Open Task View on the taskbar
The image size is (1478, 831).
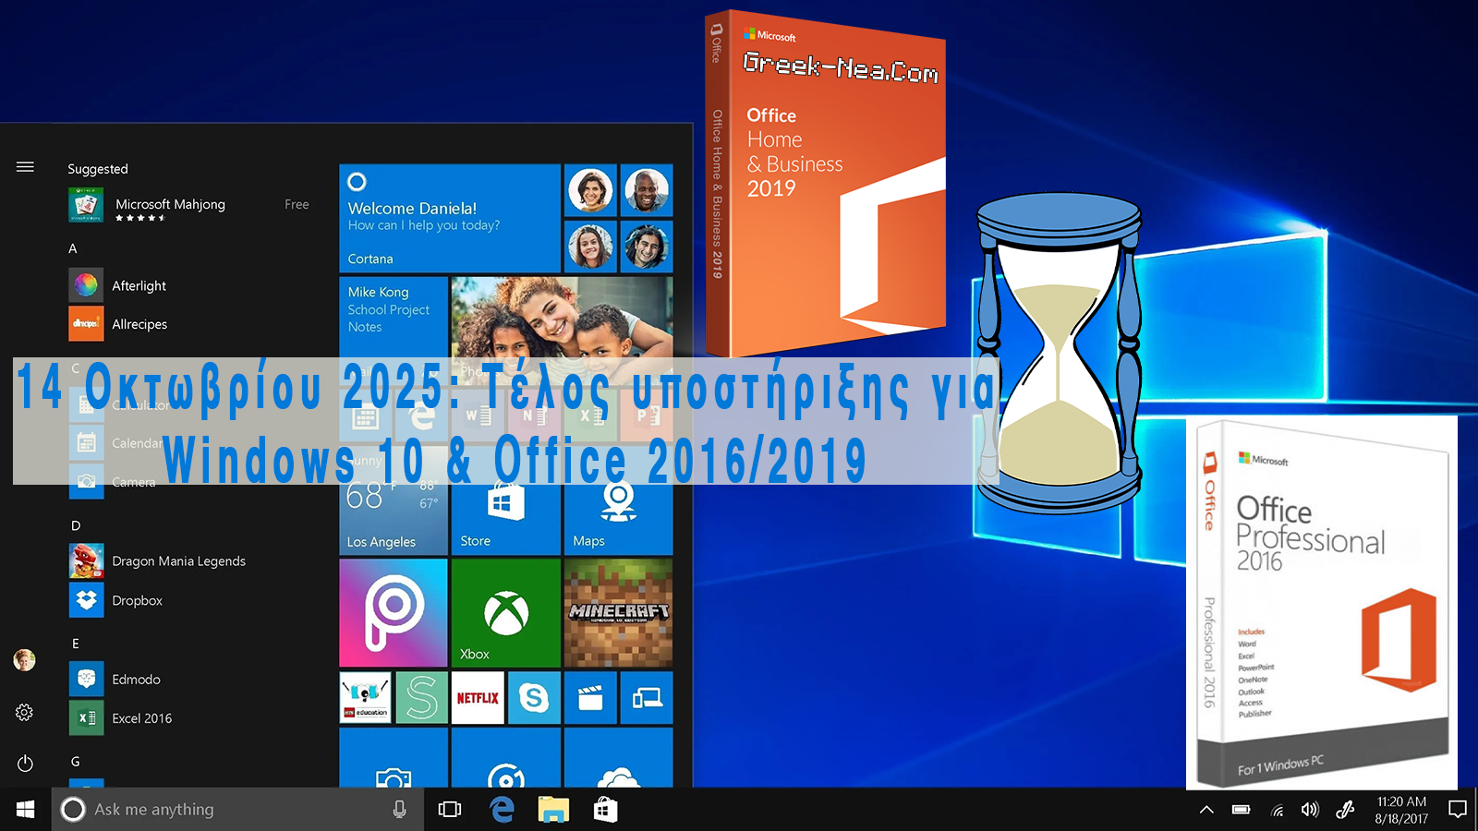point(450,809)
